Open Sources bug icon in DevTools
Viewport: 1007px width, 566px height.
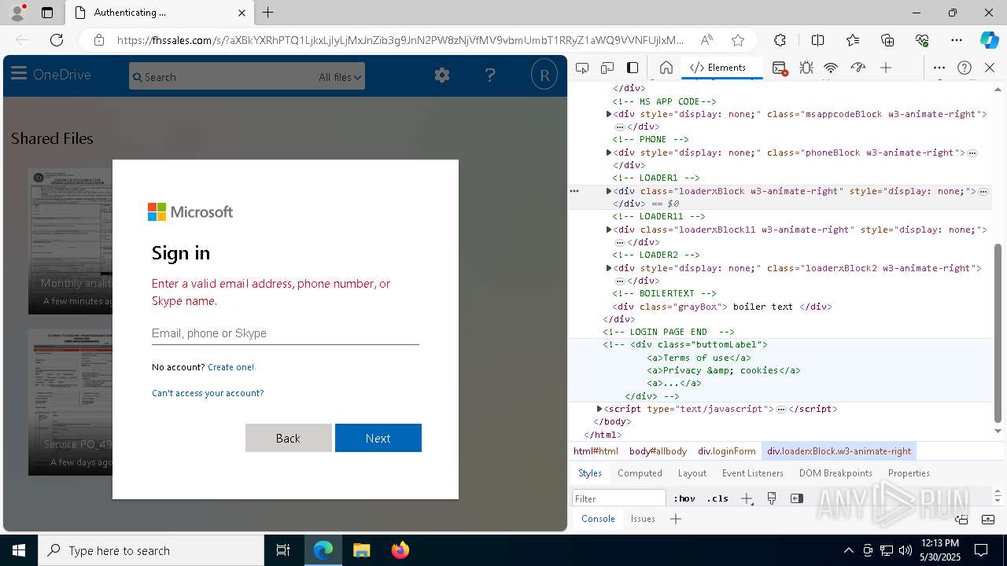point(806,68)
